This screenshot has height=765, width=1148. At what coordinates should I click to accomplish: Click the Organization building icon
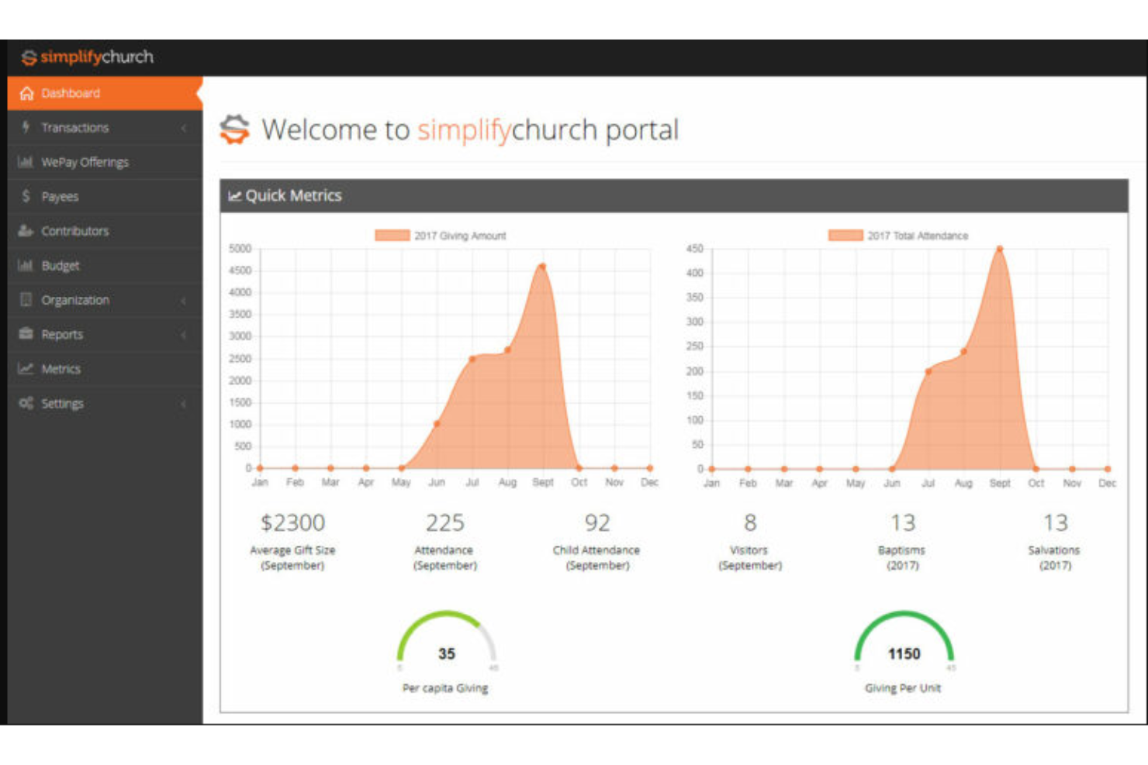point(26,300)
